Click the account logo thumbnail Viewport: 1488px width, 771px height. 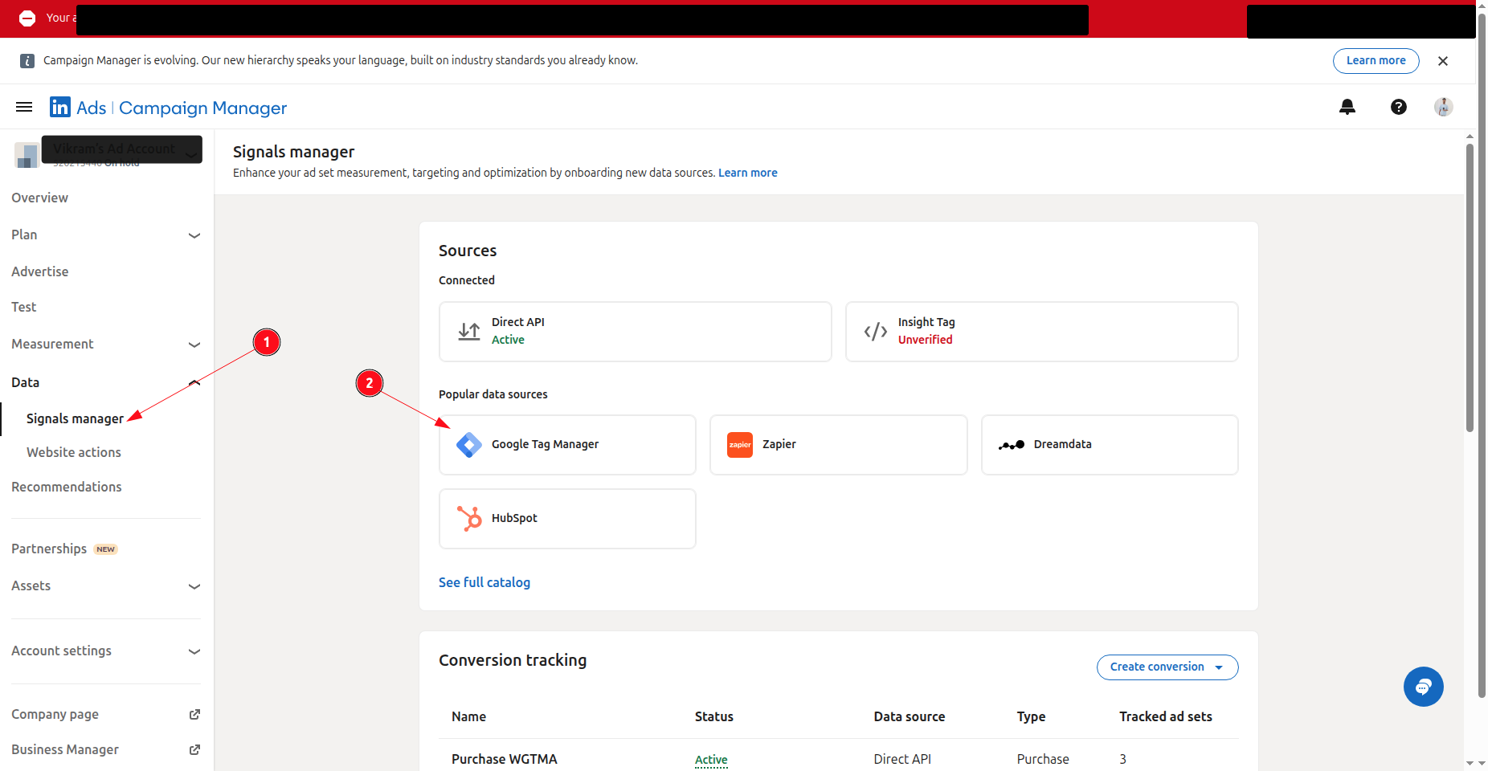coord(27,155)
